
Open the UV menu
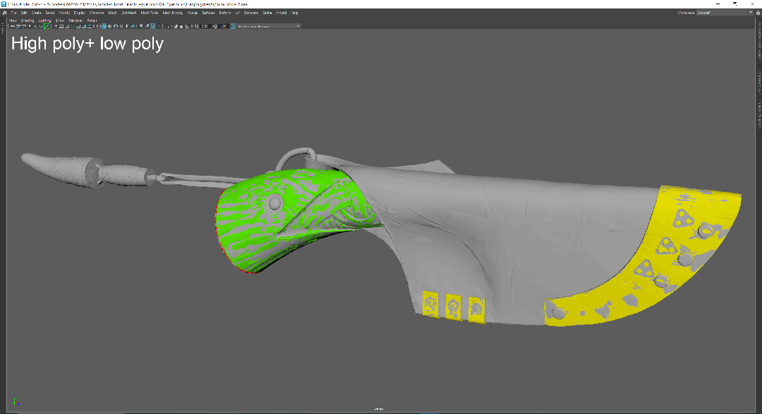tap(238, 13)
